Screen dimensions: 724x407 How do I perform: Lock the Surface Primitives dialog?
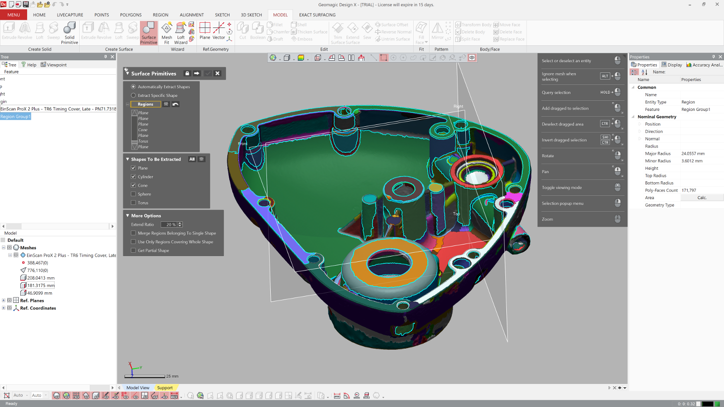pos(187,73)
